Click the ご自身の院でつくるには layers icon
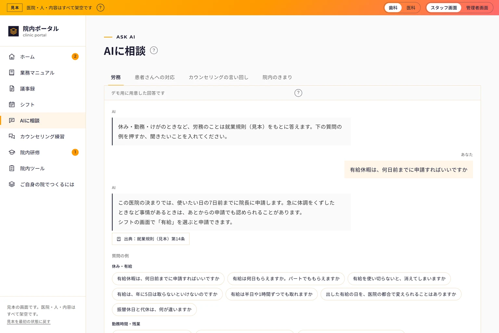Screen dimensions: 499x333 coord(12,184)
